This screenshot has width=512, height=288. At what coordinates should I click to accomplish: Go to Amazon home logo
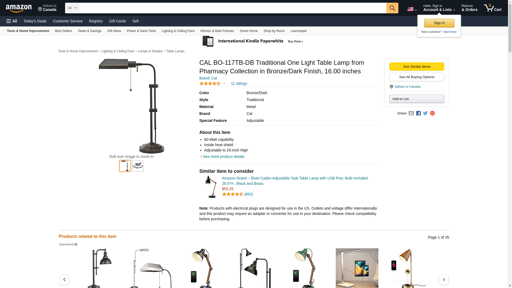point(19,8)
